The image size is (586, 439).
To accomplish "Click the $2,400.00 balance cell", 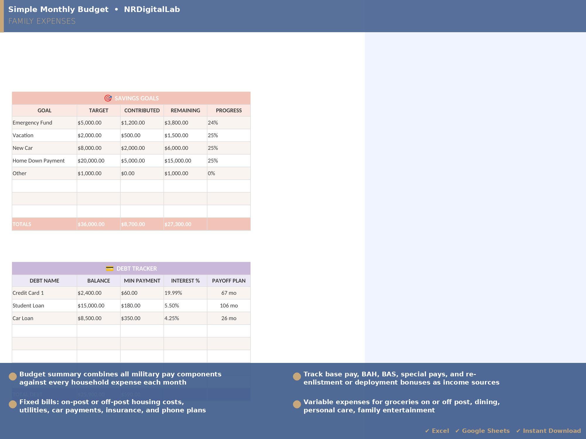I will [99, 293].
